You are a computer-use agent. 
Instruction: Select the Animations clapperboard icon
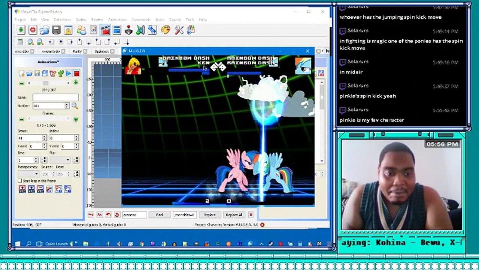tap(105, 30)
